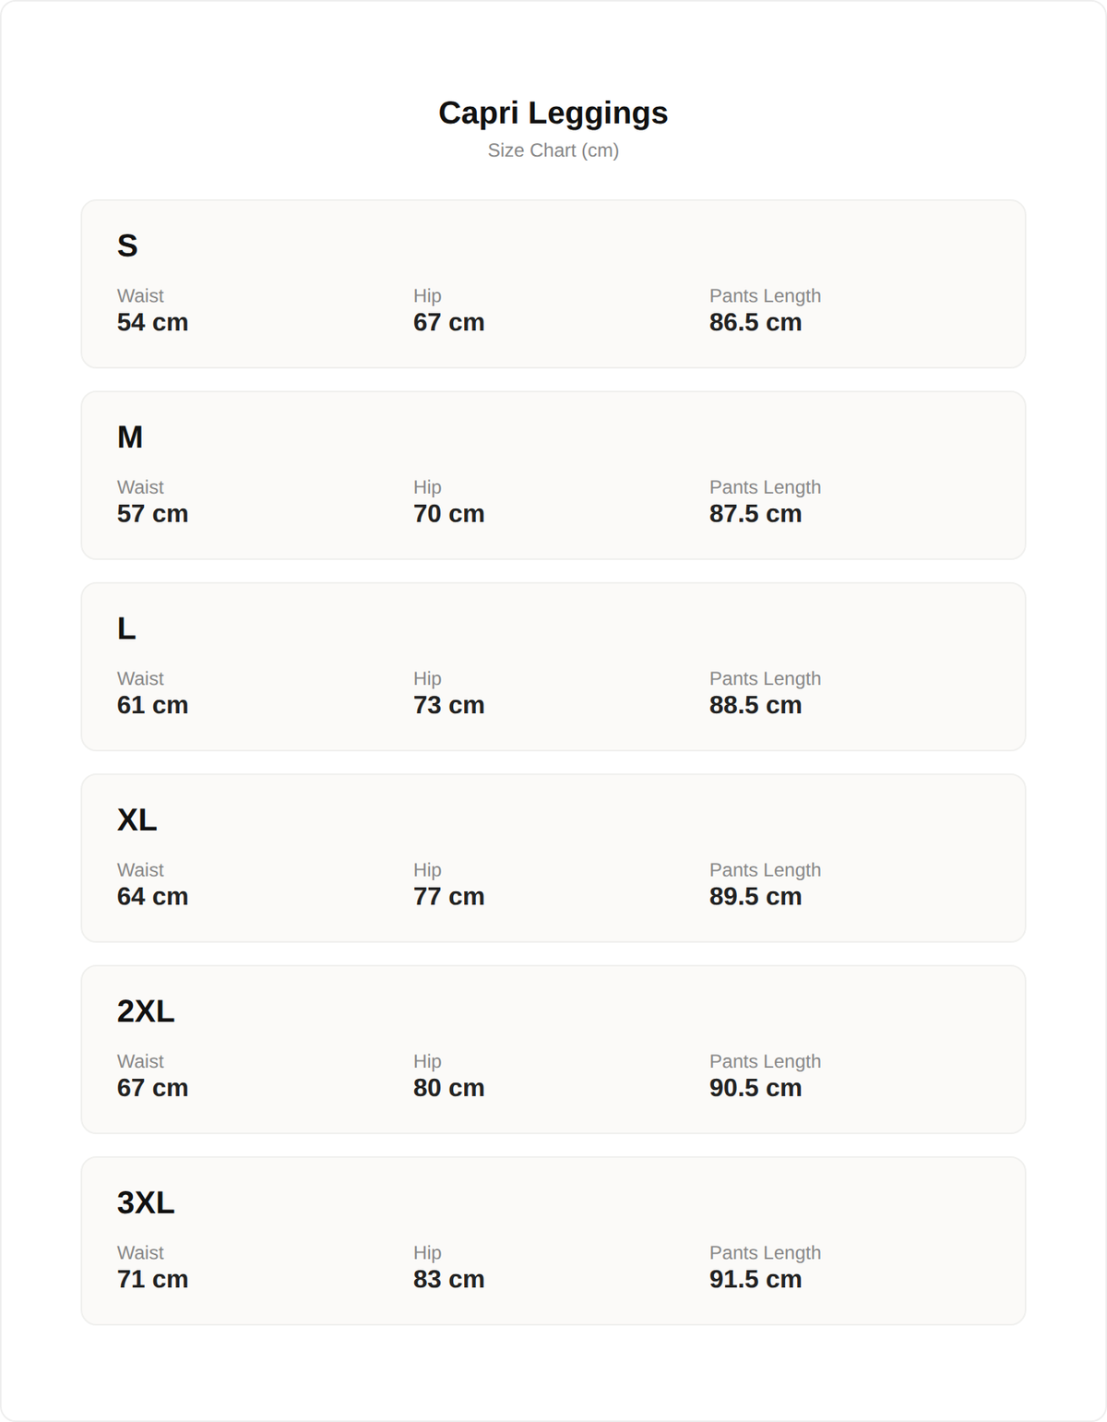Click the 86.5 cm pants length
Viewport: 1107px width, 1422px height.
coord(755,322)
